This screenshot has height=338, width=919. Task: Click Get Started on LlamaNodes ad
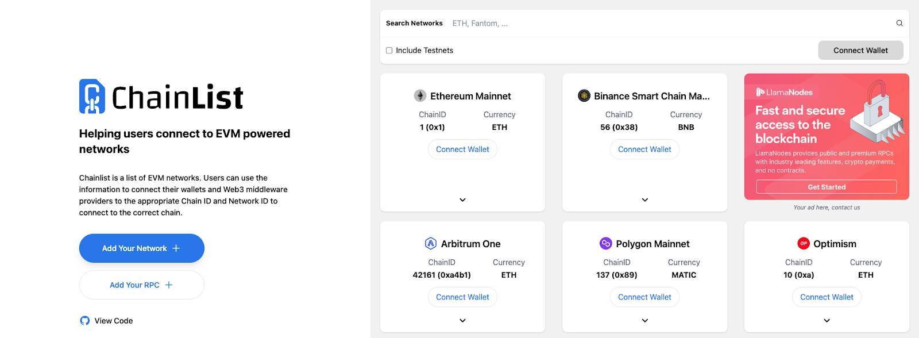point(827,187)
